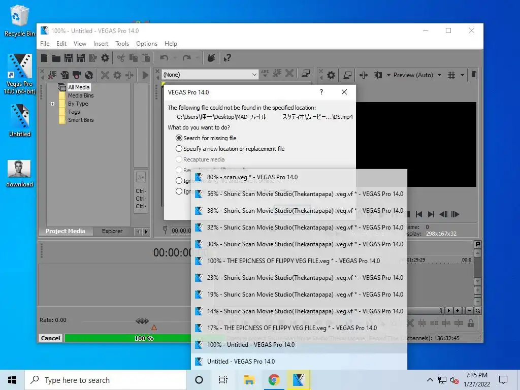The image size is (520, 390).
Task: Click the Cut scissors icon
Action: [x=121, y=58]
